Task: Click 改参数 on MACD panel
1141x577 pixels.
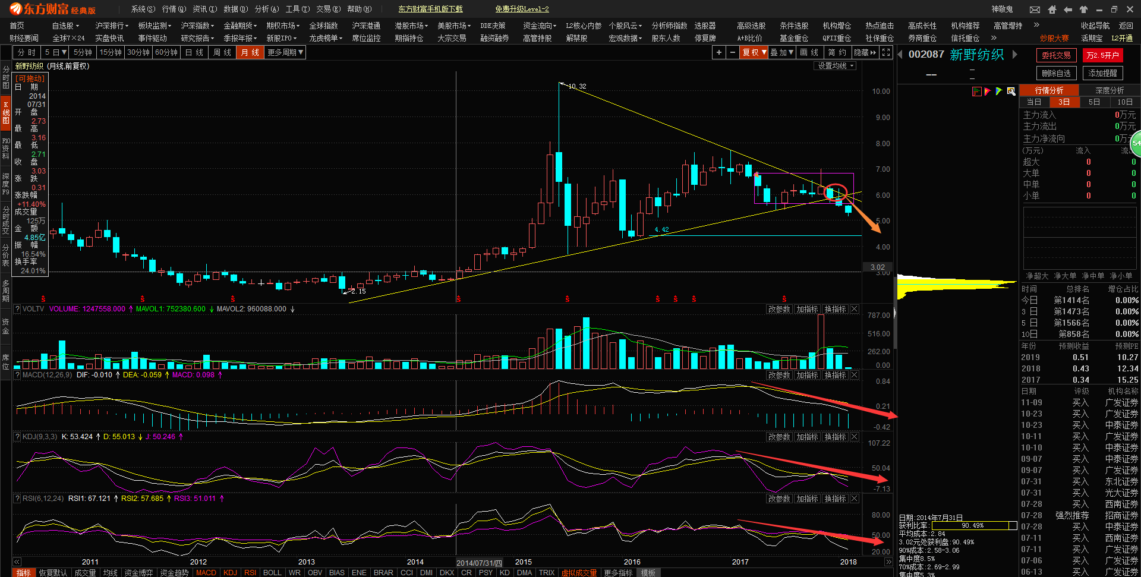Action: 779,375
